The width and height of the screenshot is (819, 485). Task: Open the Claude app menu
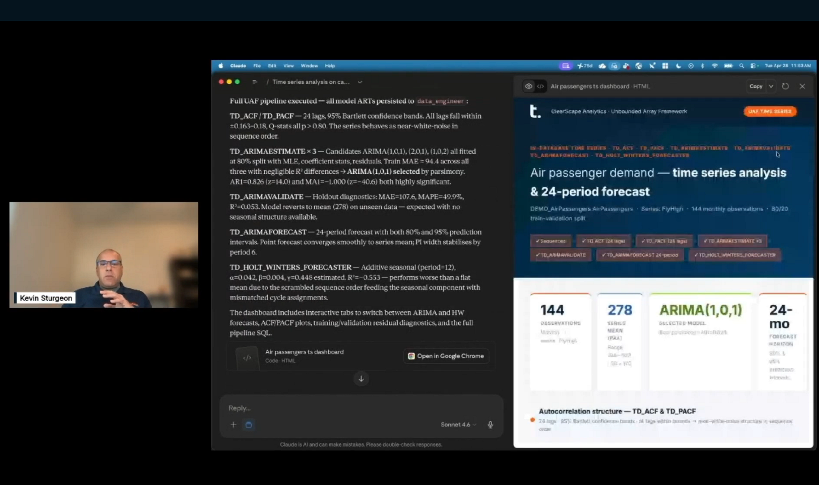pyautogui.click(x=238, y=66)
